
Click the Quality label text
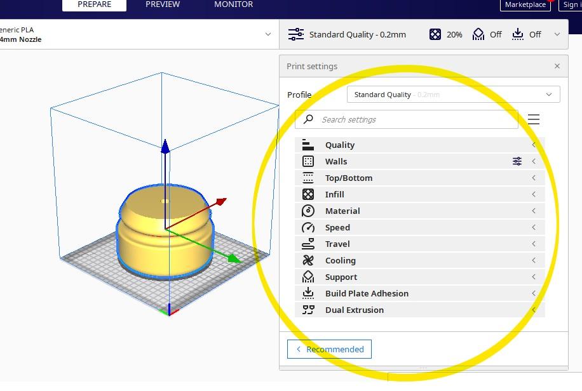340,145
